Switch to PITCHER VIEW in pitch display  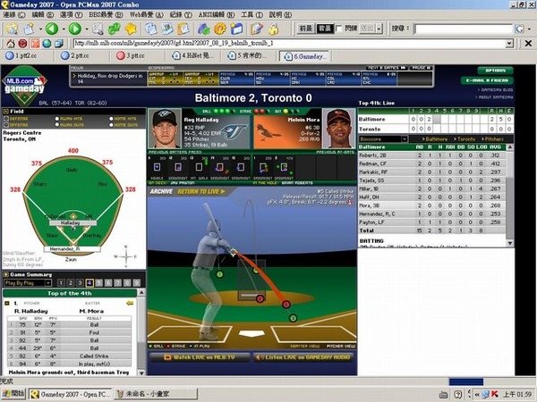(340, 347)
